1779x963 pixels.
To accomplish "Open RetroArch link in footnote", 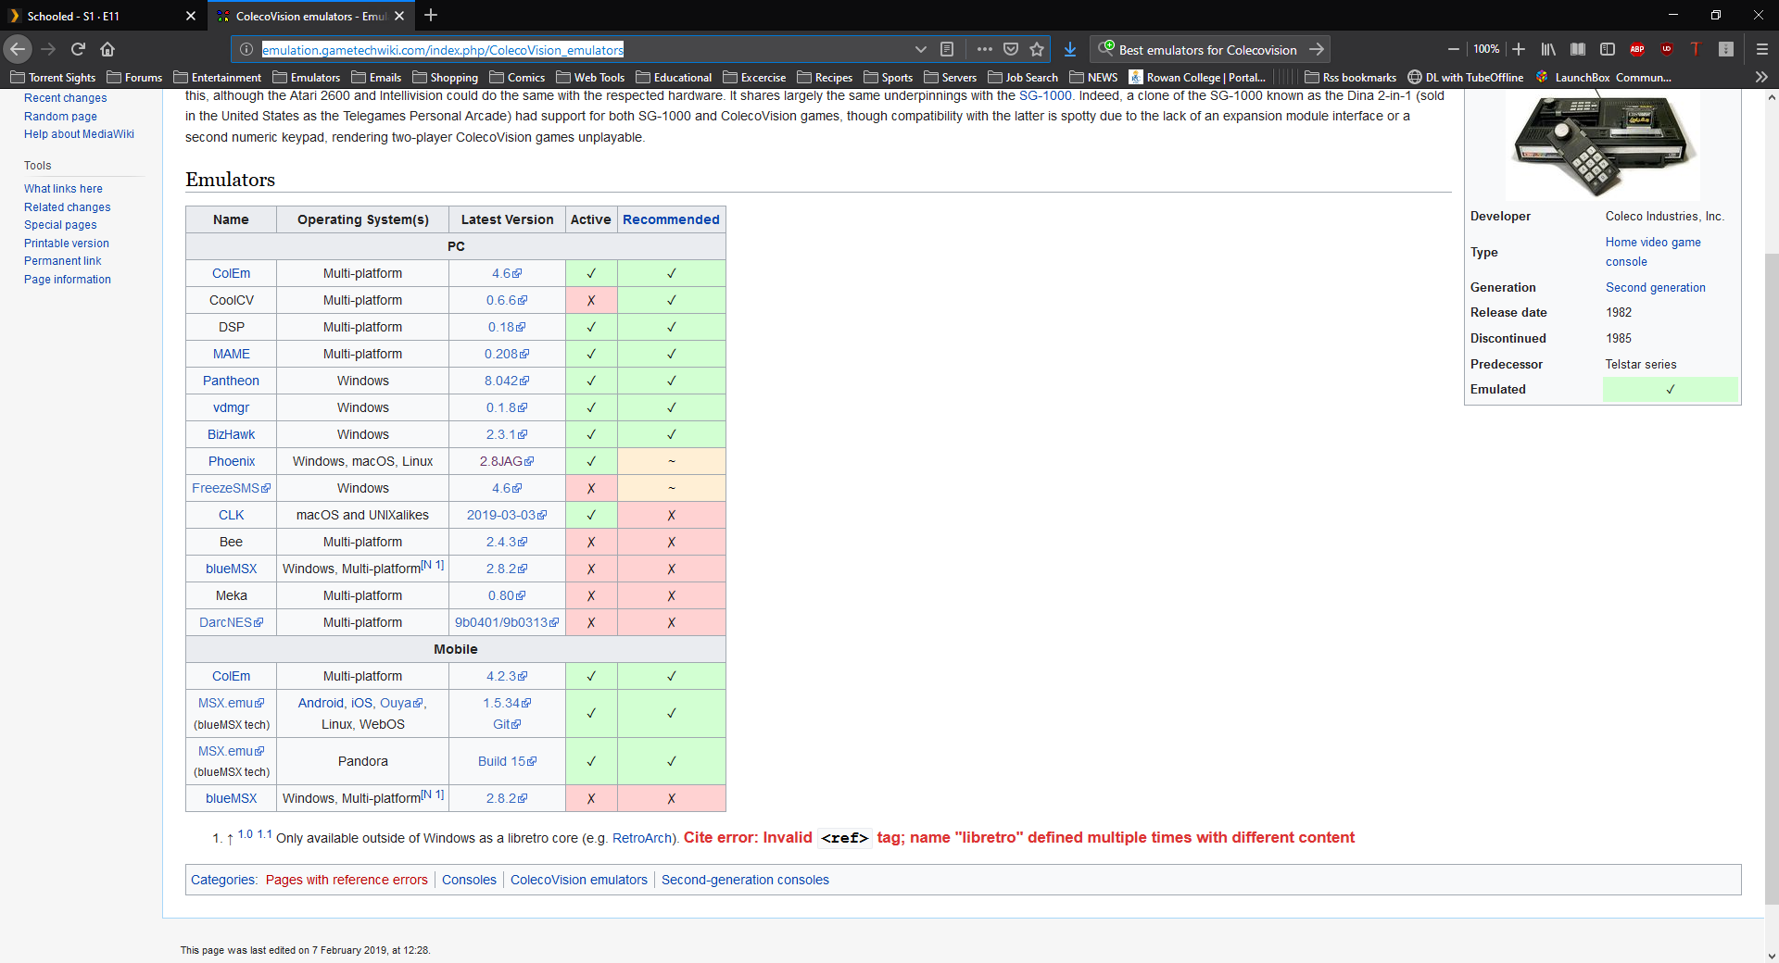I will coord(643,838).
